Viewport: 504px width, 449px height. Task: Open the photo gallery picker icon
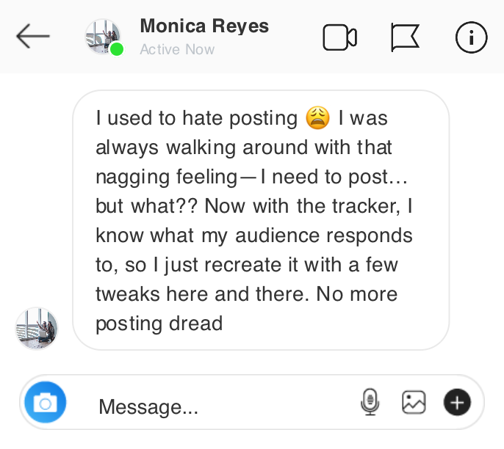(414, 401)
